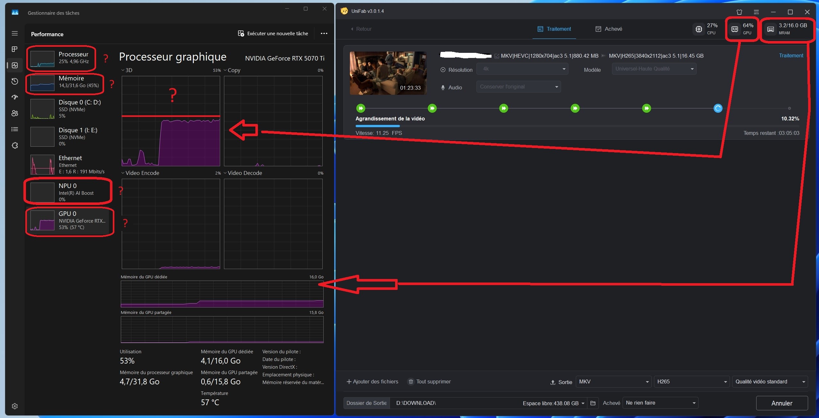Open the Video Decode graph engine dropdown
The width and height of the screenshot is (819, 418).
[x=243, y=173]
